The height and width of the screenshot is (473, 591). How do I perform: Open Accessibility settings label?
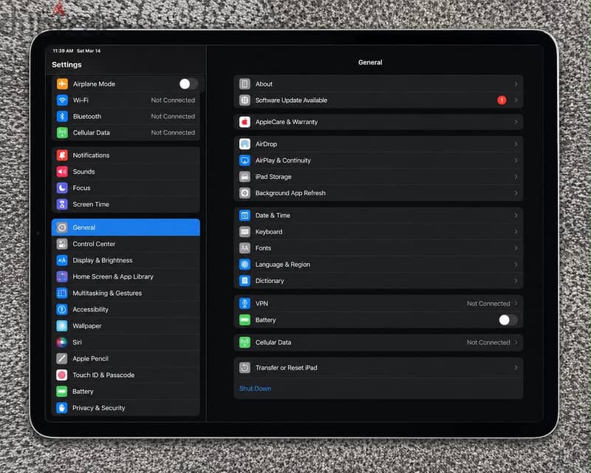pyautogui.click(x=90, y=310)
